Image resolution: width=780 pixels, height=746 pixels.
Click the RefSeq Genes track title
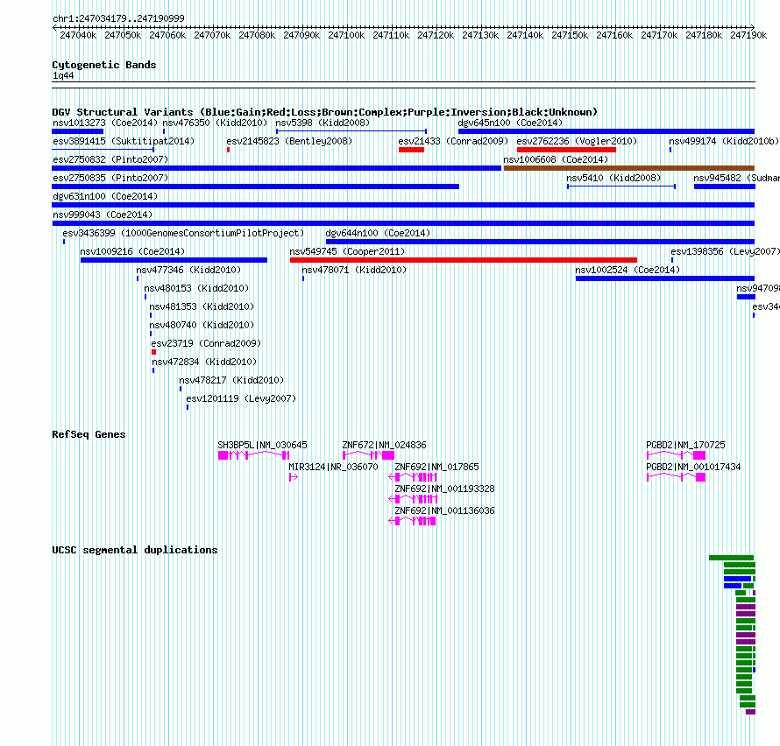pos(89,434)
